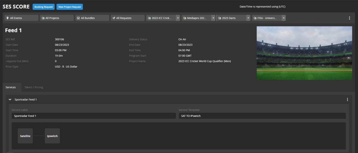
Task: Open the filter bar kebab menu
Action: click(349, 18)
